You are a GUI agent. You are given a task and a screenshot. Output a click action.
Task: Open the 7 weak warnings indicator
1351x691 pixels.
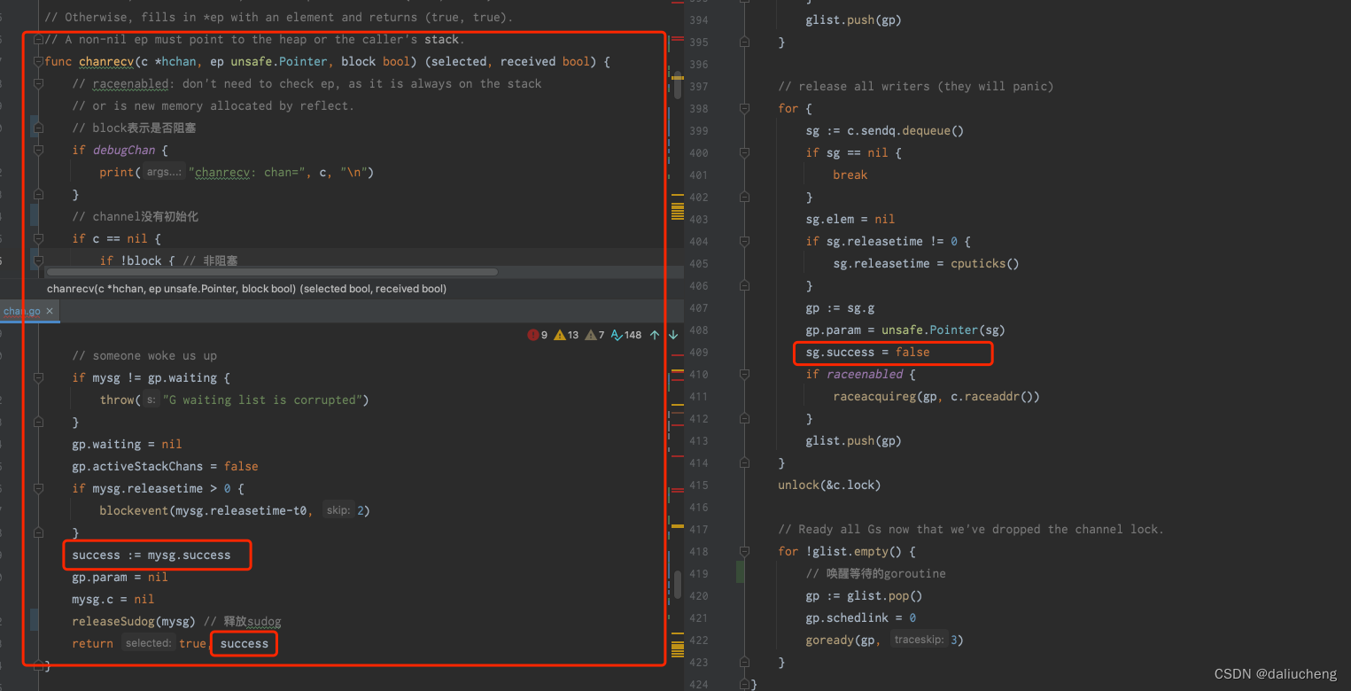pyautogui.click(x=594, y=335)
